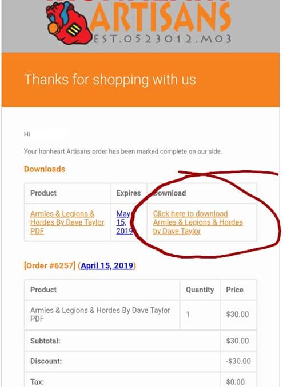Click the order-complete message text
This screenshot has height=387, width=283.
(123, 151)
